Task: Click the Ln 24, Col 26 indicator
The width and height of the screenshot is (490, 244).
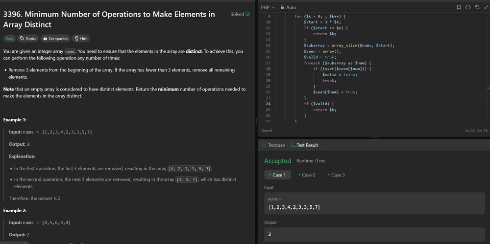Action: coord(476,131)
